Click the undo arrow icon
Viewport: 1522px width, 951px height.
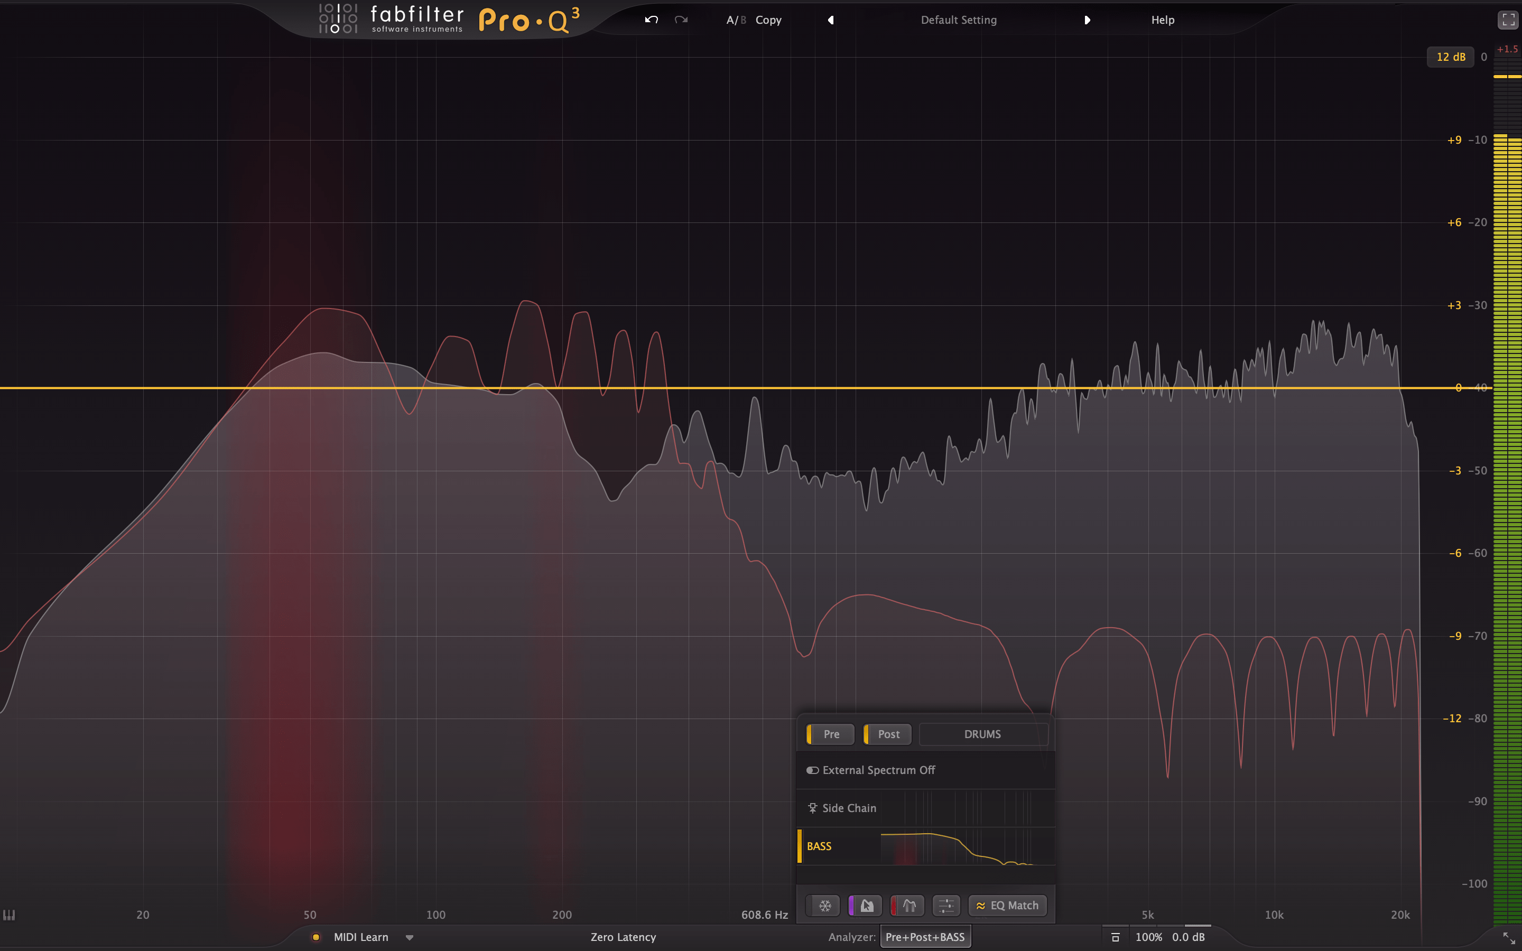(x=652, y=20)
